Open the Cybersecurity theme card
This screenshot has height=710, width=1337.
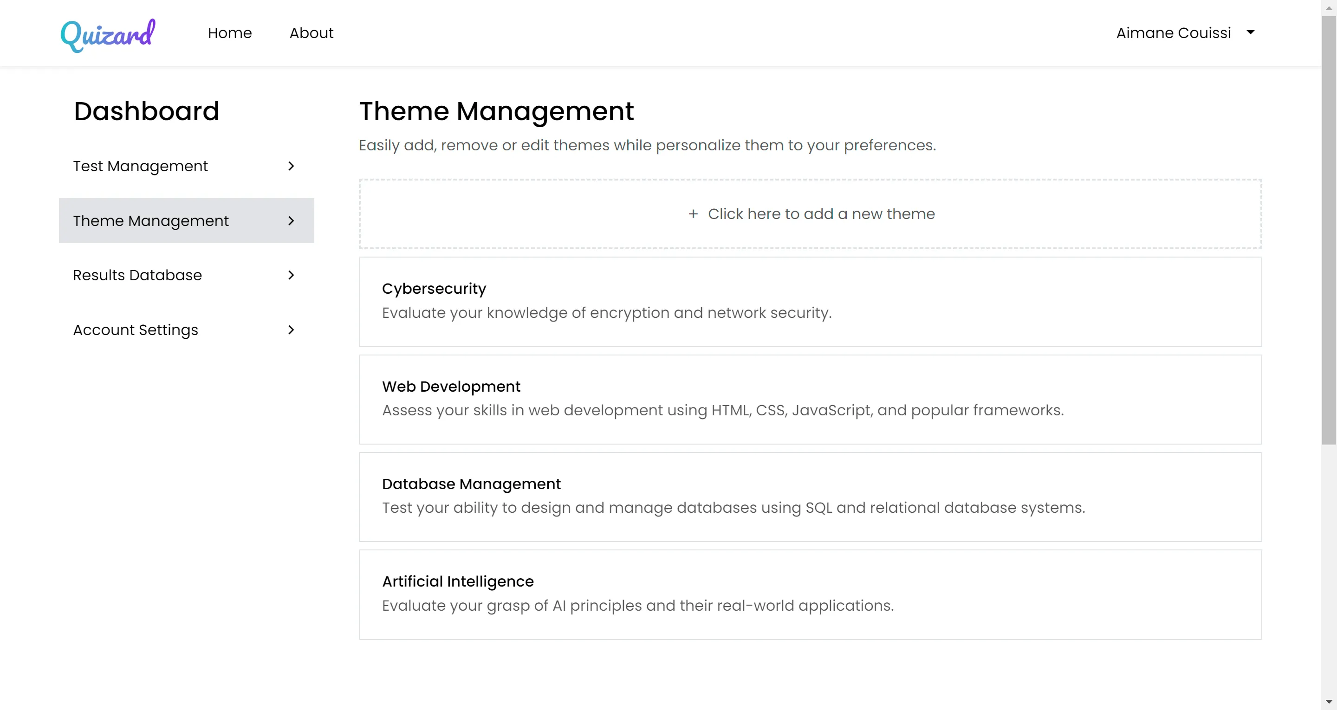[x=810, y=302]
